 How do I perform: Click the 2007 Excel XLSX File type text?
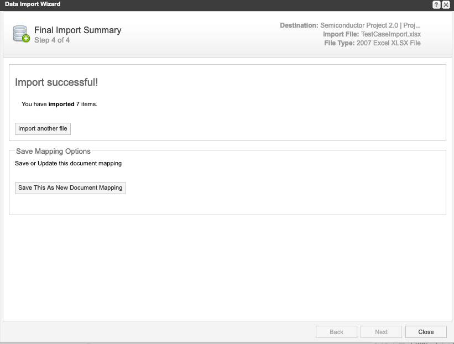pyautogui.click(x=388, y=43)
